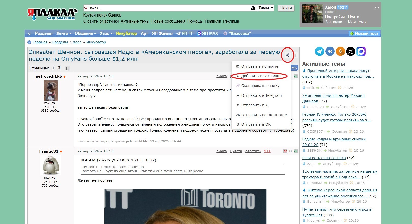The image size is (412, 224).
Task: Click цитата on Frantic81's post
Action: click(236, 151)
